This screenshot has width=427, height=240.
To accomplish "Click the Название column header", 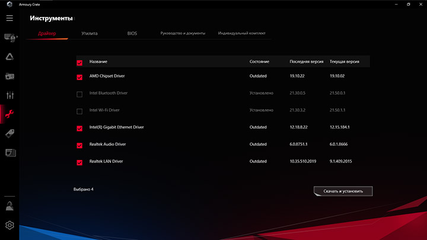I will tap(98, 62).
